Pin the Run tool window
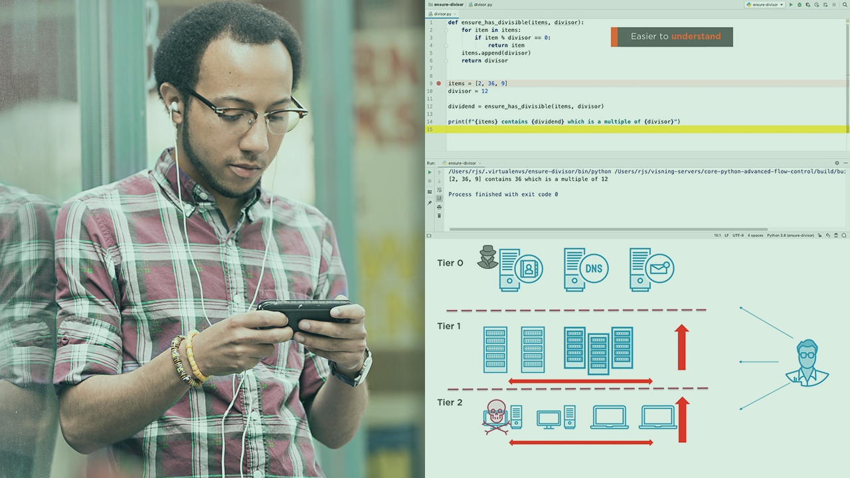Image resolution: width=850 pixels, height=478 pixels. [430, 202]
